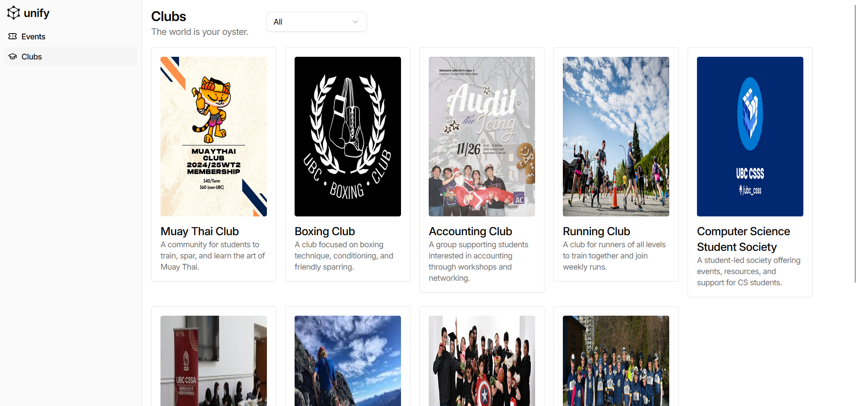Screen dimensions: 857x406
Task: Open the Events sidebar item
Action: (x=70, y=36)
